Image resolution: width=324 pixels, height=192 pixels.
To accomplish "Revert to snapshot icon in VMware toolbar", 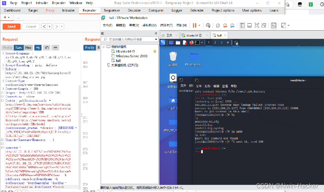I will tap(225, 25).
